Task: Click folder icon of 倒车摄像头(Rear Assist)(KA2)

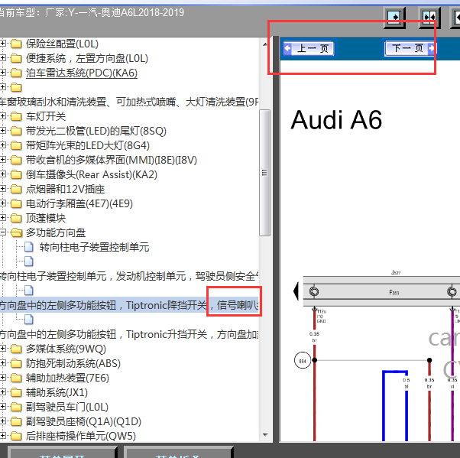Action: [x=16, y=174]
